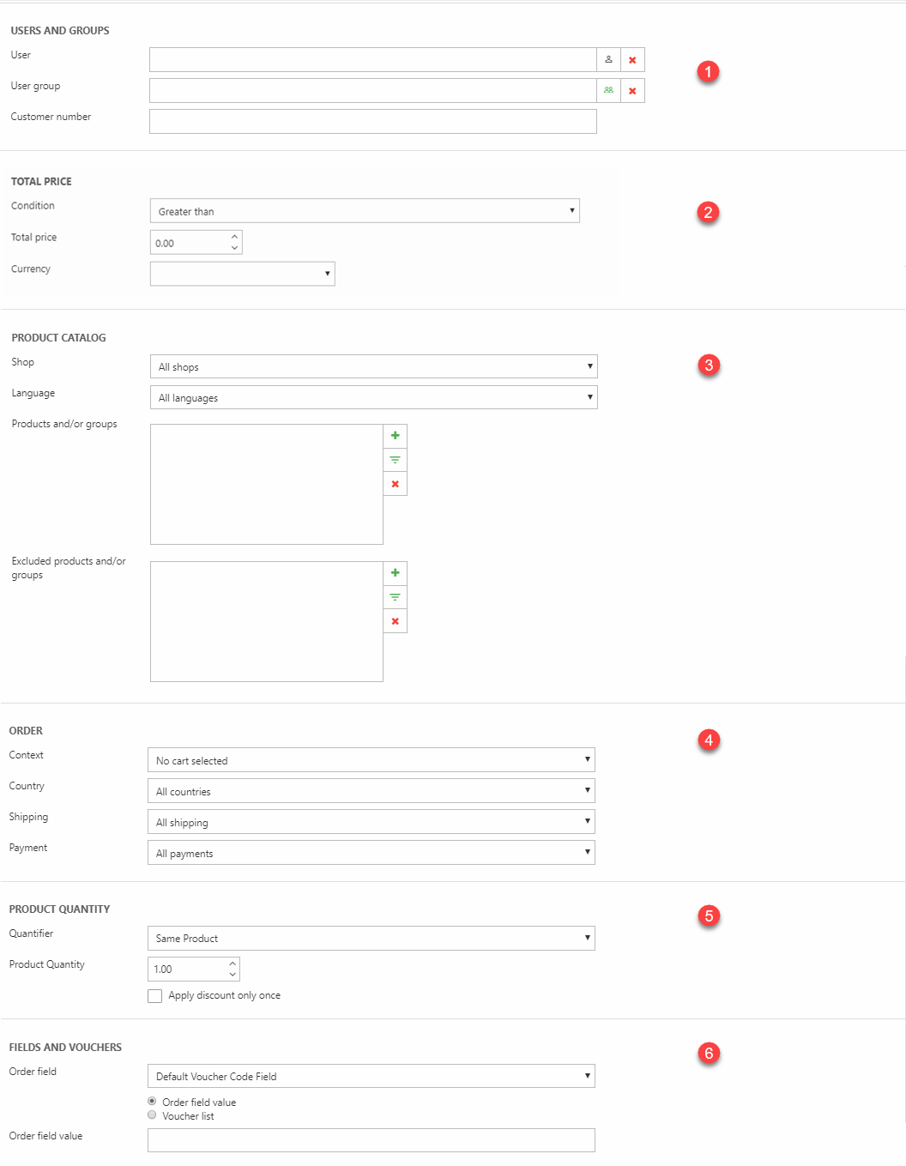
Task: Open the Shop dropdown showing All shops
Action: [373, 366]
